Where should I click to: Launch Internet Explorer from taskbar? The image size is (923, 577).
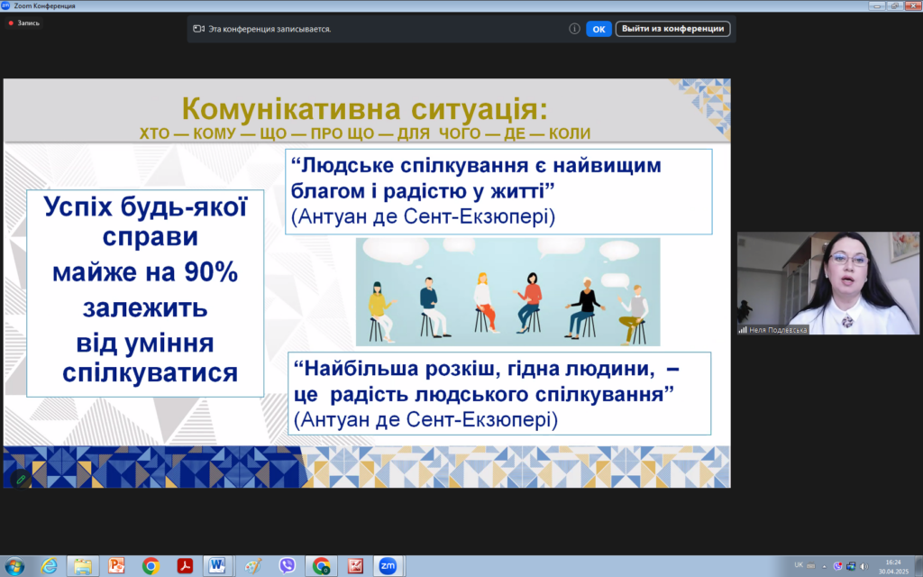pos(49,566)
